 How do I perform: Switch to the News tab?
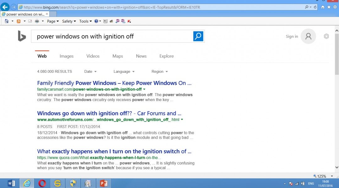click(x=141, y=56)
